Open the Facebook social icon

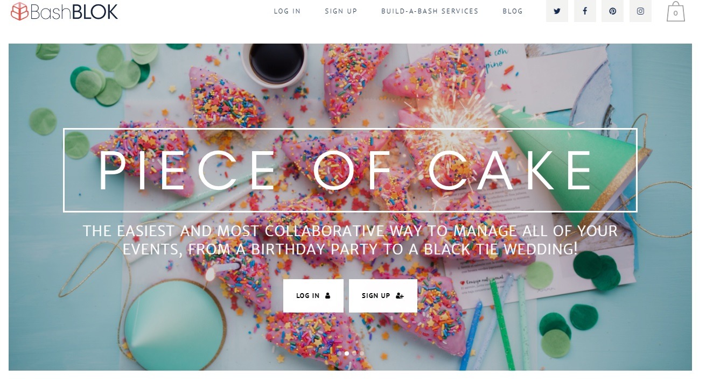pos(585,11)
